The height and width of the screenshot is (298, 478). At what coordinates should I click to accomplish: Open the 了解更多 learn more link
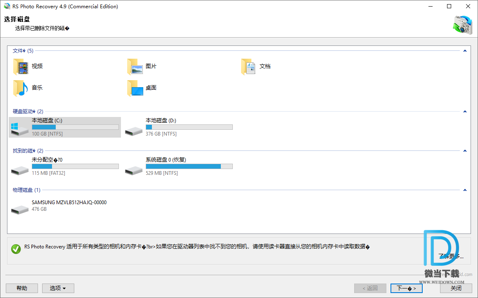point(451,256)
